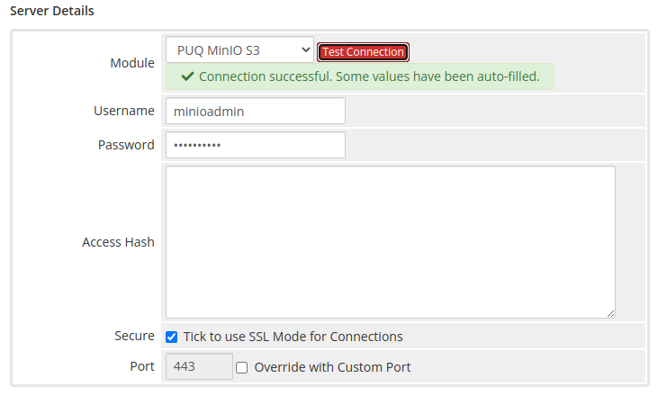Viewport: 658px width, 396px height.
Task: Click the Port label
Action: tap(142, 366)
